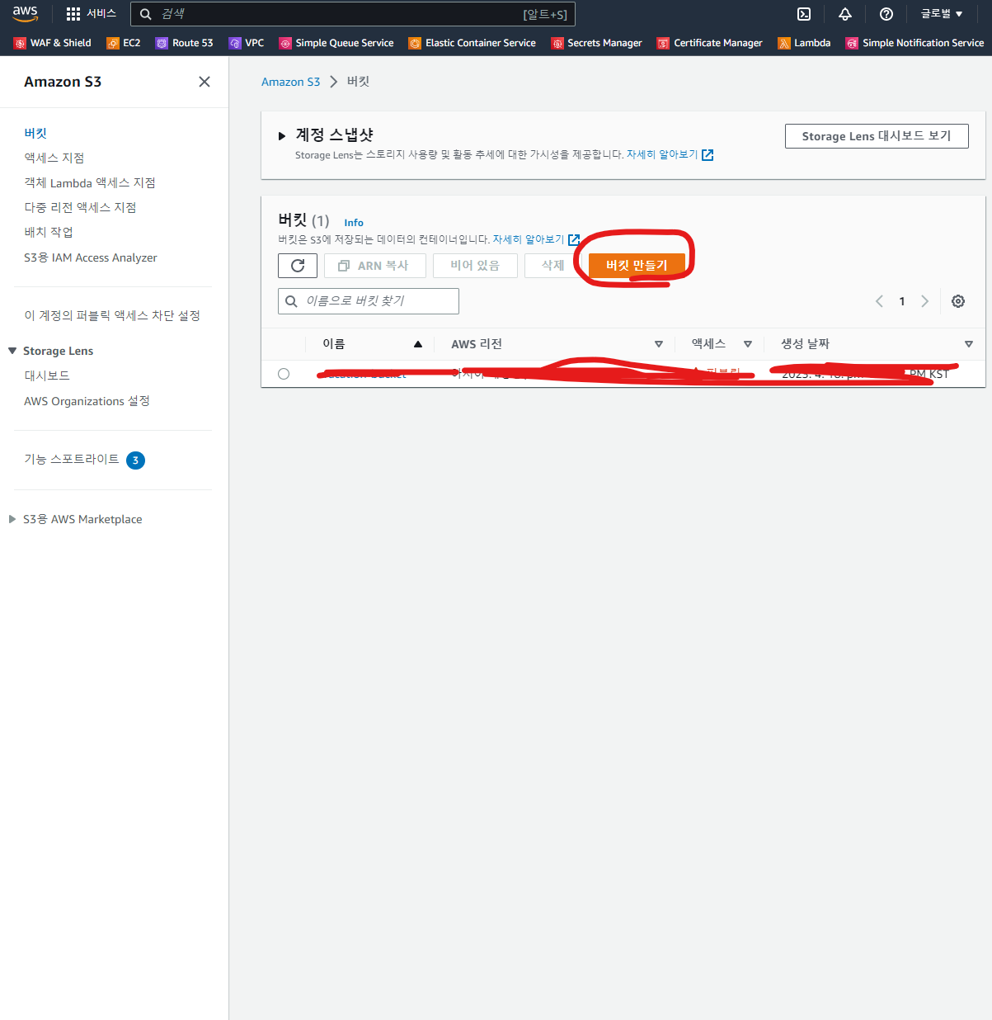Screen dimensions: 992x1020
Task: Open the Certificate Manager shortcut
Action: 710,43
